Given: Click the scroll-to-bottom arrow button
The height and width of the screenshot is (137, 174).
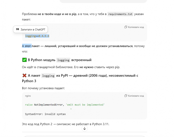Looking at the screenshot, I should (84, 128).
